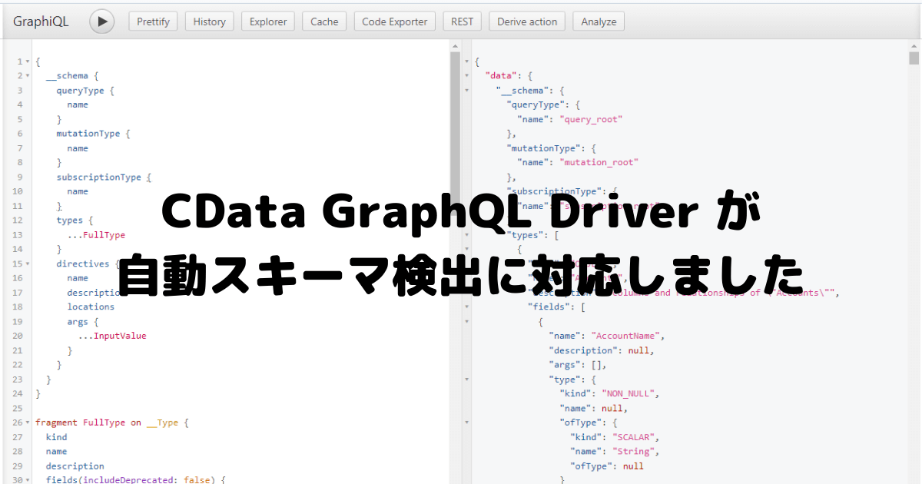Open the History panel
This screenshot has height=484, width=922.
click(210, 22)
